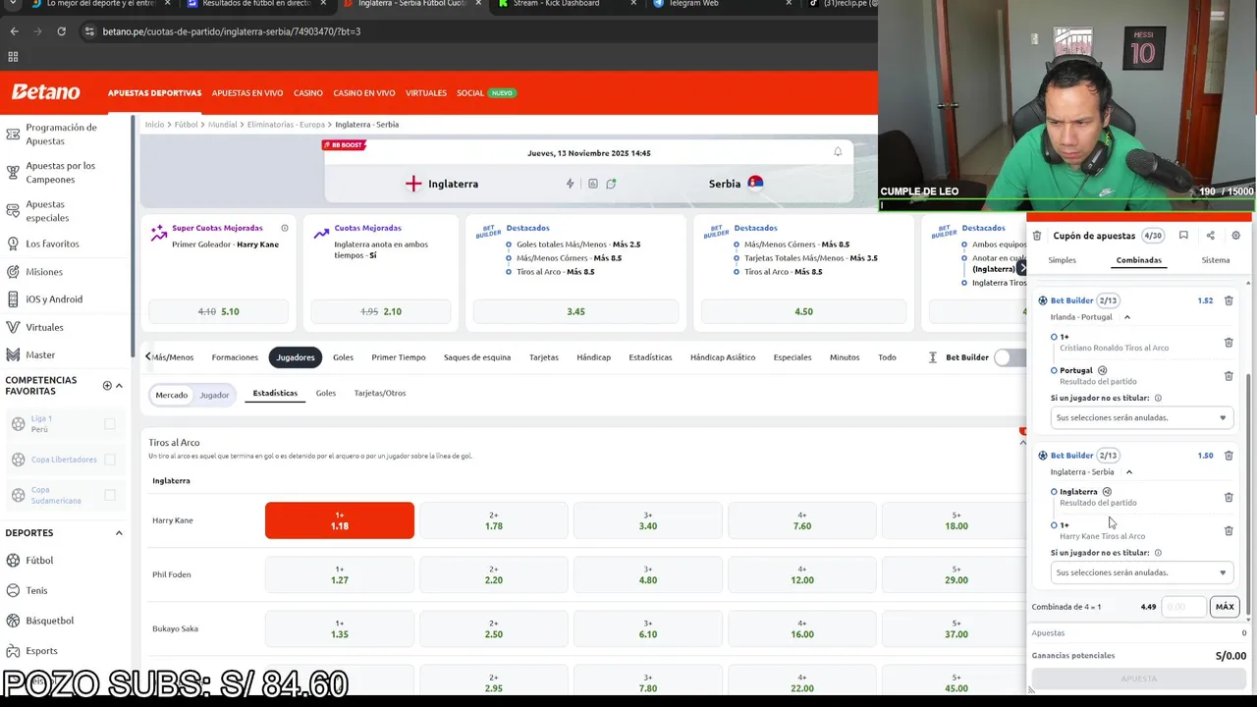Collapse the Deportes section
The image size is (1257, 707).
119,533
